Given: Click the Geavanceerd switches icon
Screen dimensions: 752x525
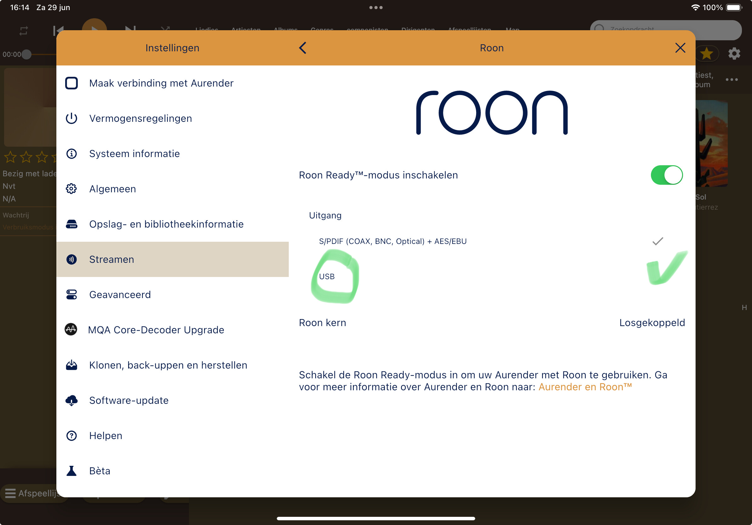Looking at the screenshot, I should point(71,295).
